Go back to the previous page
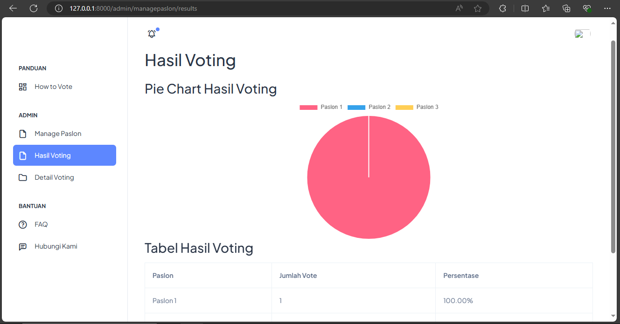The image size is (620, 324). pyautogui.click(x=13, y=8)
